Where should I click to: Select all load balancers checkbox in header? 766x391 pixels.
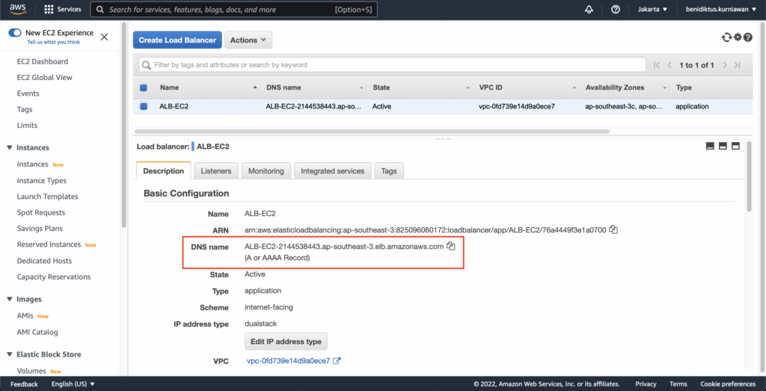tap(144, 88)
